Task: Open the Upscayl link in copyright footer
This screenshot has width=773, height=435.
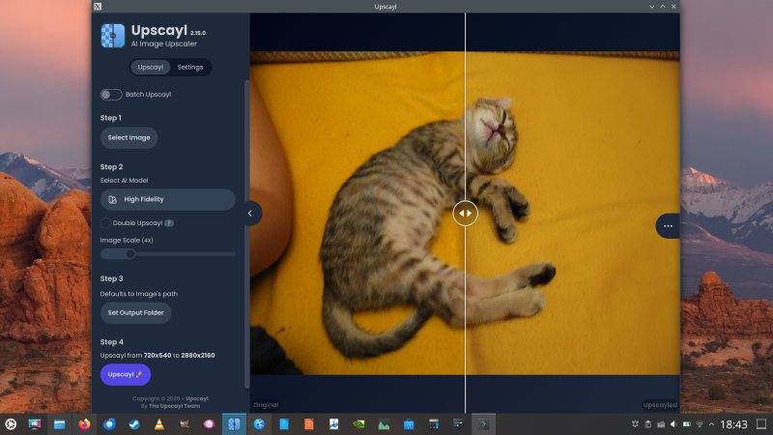Action: coord(197,398)
